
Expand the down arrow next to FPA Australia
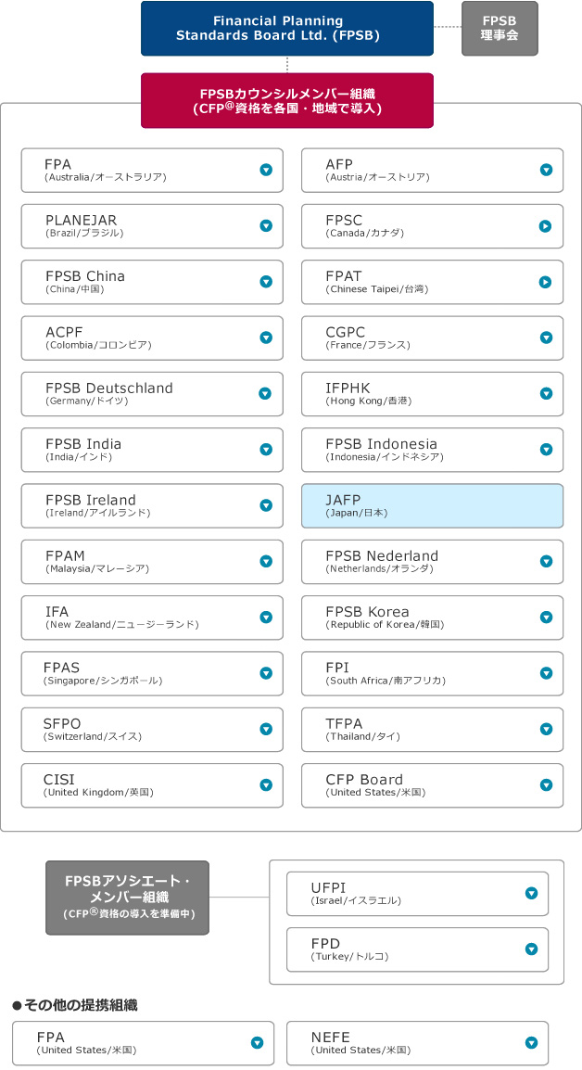click(266, 170)
